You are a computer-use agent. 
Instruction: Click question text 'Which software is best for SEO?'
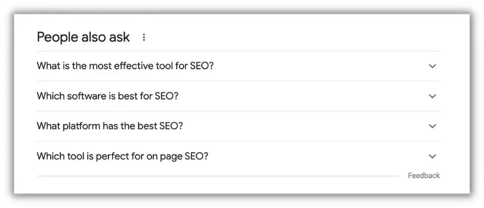(108, 96)
